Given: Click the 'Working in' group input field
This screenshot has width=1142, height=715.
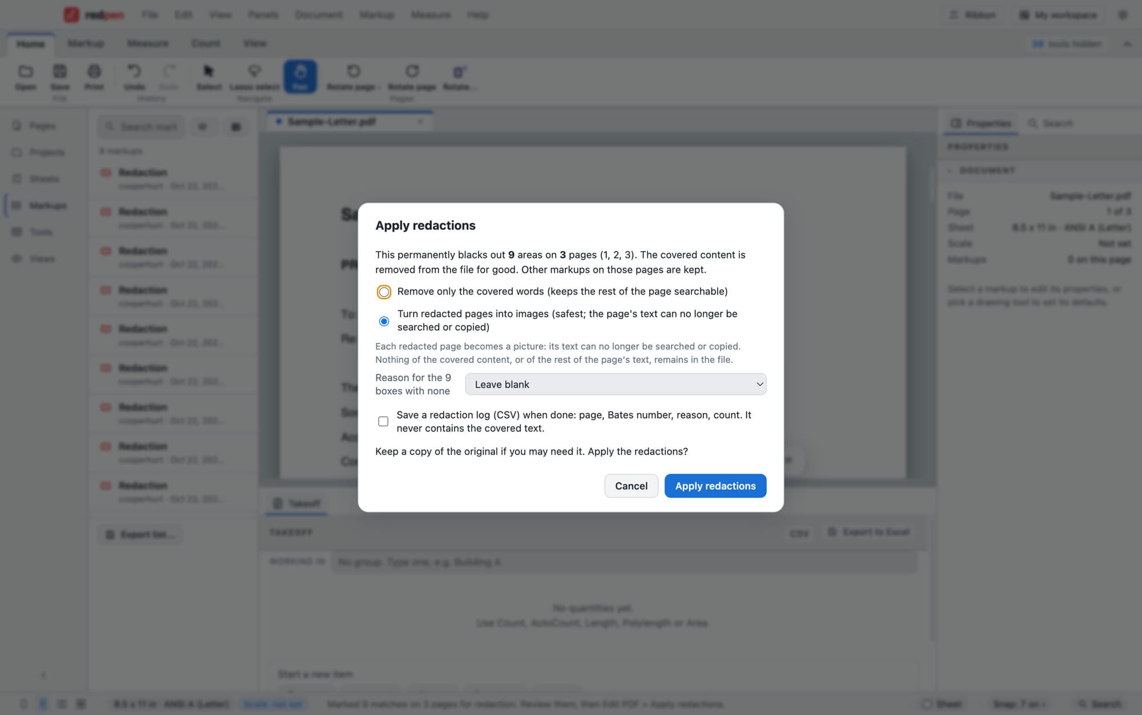Looking at the screenshot, I should 625,562.
